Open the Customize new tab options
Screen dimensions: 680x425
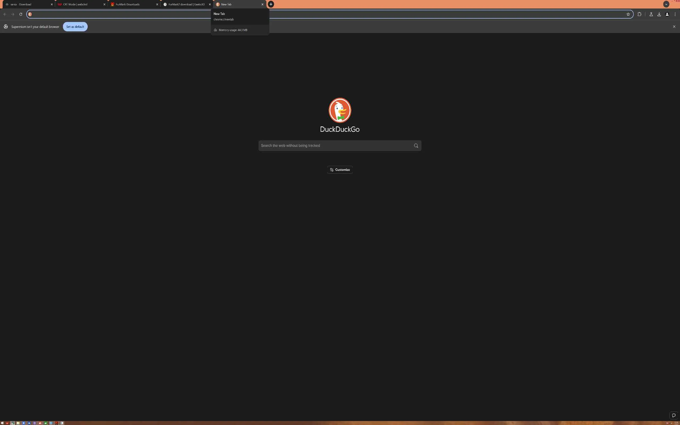click(340, 170)
